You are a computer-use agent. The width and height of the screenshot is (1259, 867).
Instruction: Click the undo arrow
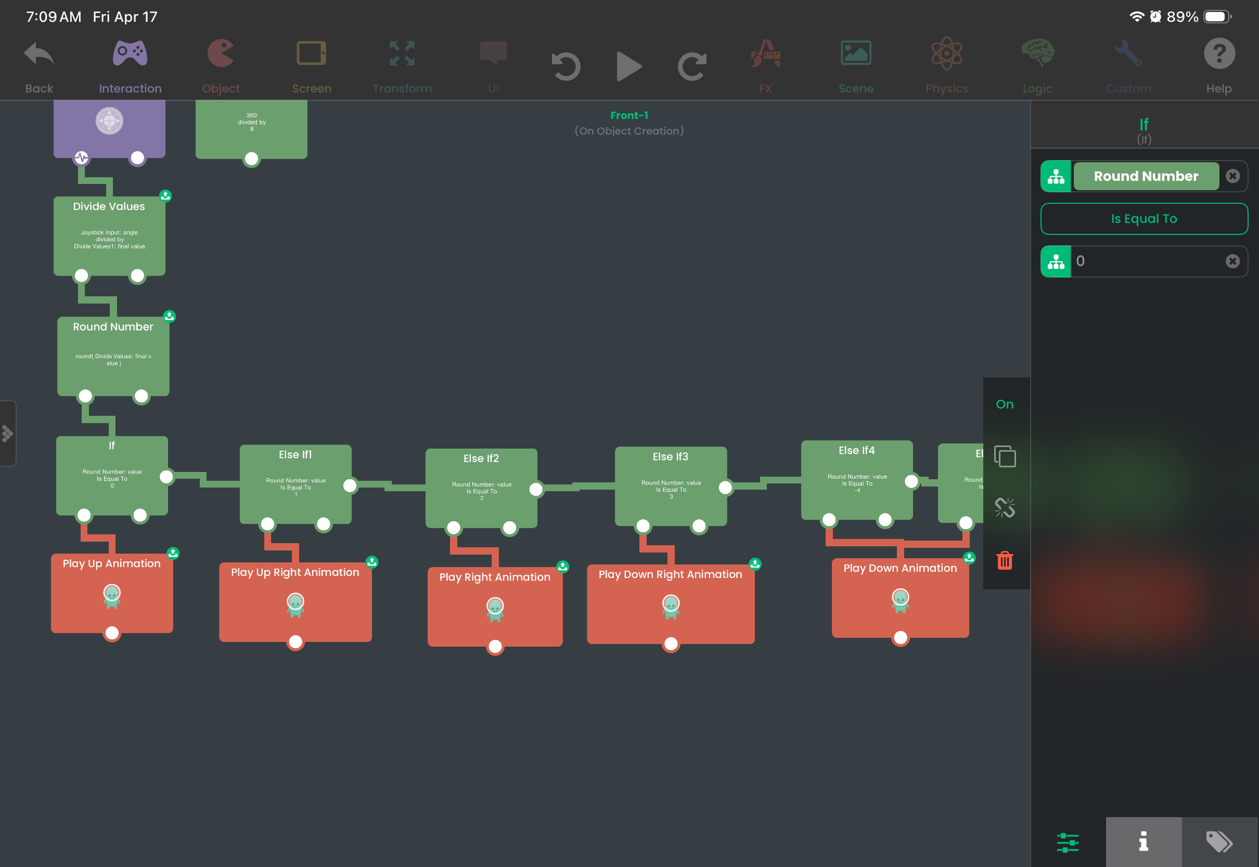(x=566, y=67)
